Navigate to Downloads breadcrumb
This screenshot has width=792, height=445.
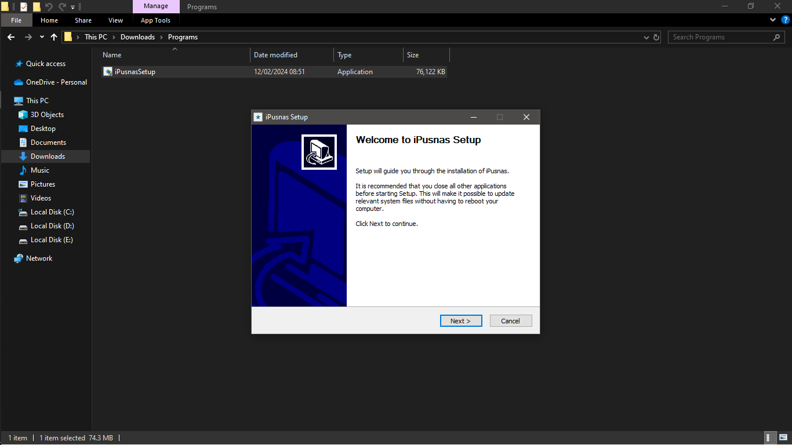click(x=137, y=37)
